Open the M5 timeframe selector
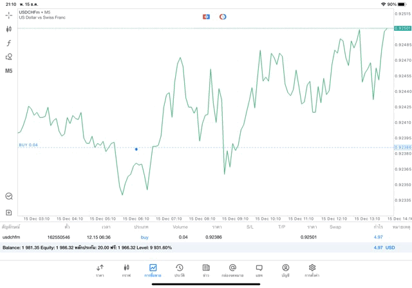The width and height of the screenshot is (412, 288). pyautogui.click(x=9, y=71)
